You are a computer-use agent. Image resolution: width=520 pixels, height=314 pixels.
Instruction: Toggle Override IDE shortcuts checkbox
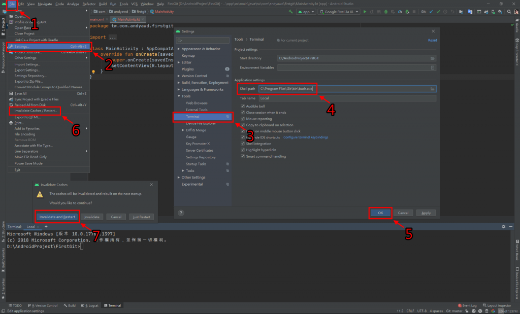pos(242,137)
